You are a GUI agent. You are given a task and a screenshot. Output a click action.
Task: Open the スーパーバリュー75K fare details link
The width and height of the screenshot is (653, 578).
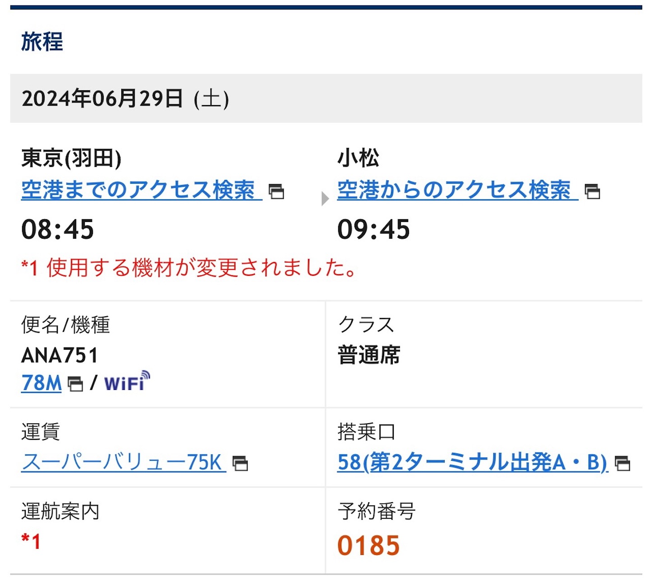[x=122, y=462]
